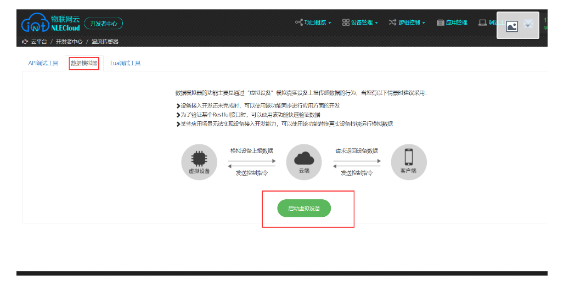569x286 pixels.
Task: Expand the 项目概览 dropdown menu
Action: 313,23
